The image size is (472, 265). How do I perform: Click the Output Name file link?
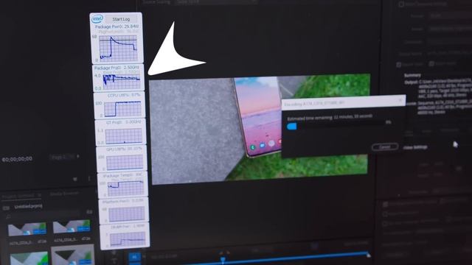pos(449,53)
